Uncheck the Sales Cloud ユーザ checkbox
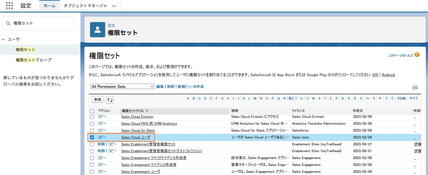 (92, 137)
